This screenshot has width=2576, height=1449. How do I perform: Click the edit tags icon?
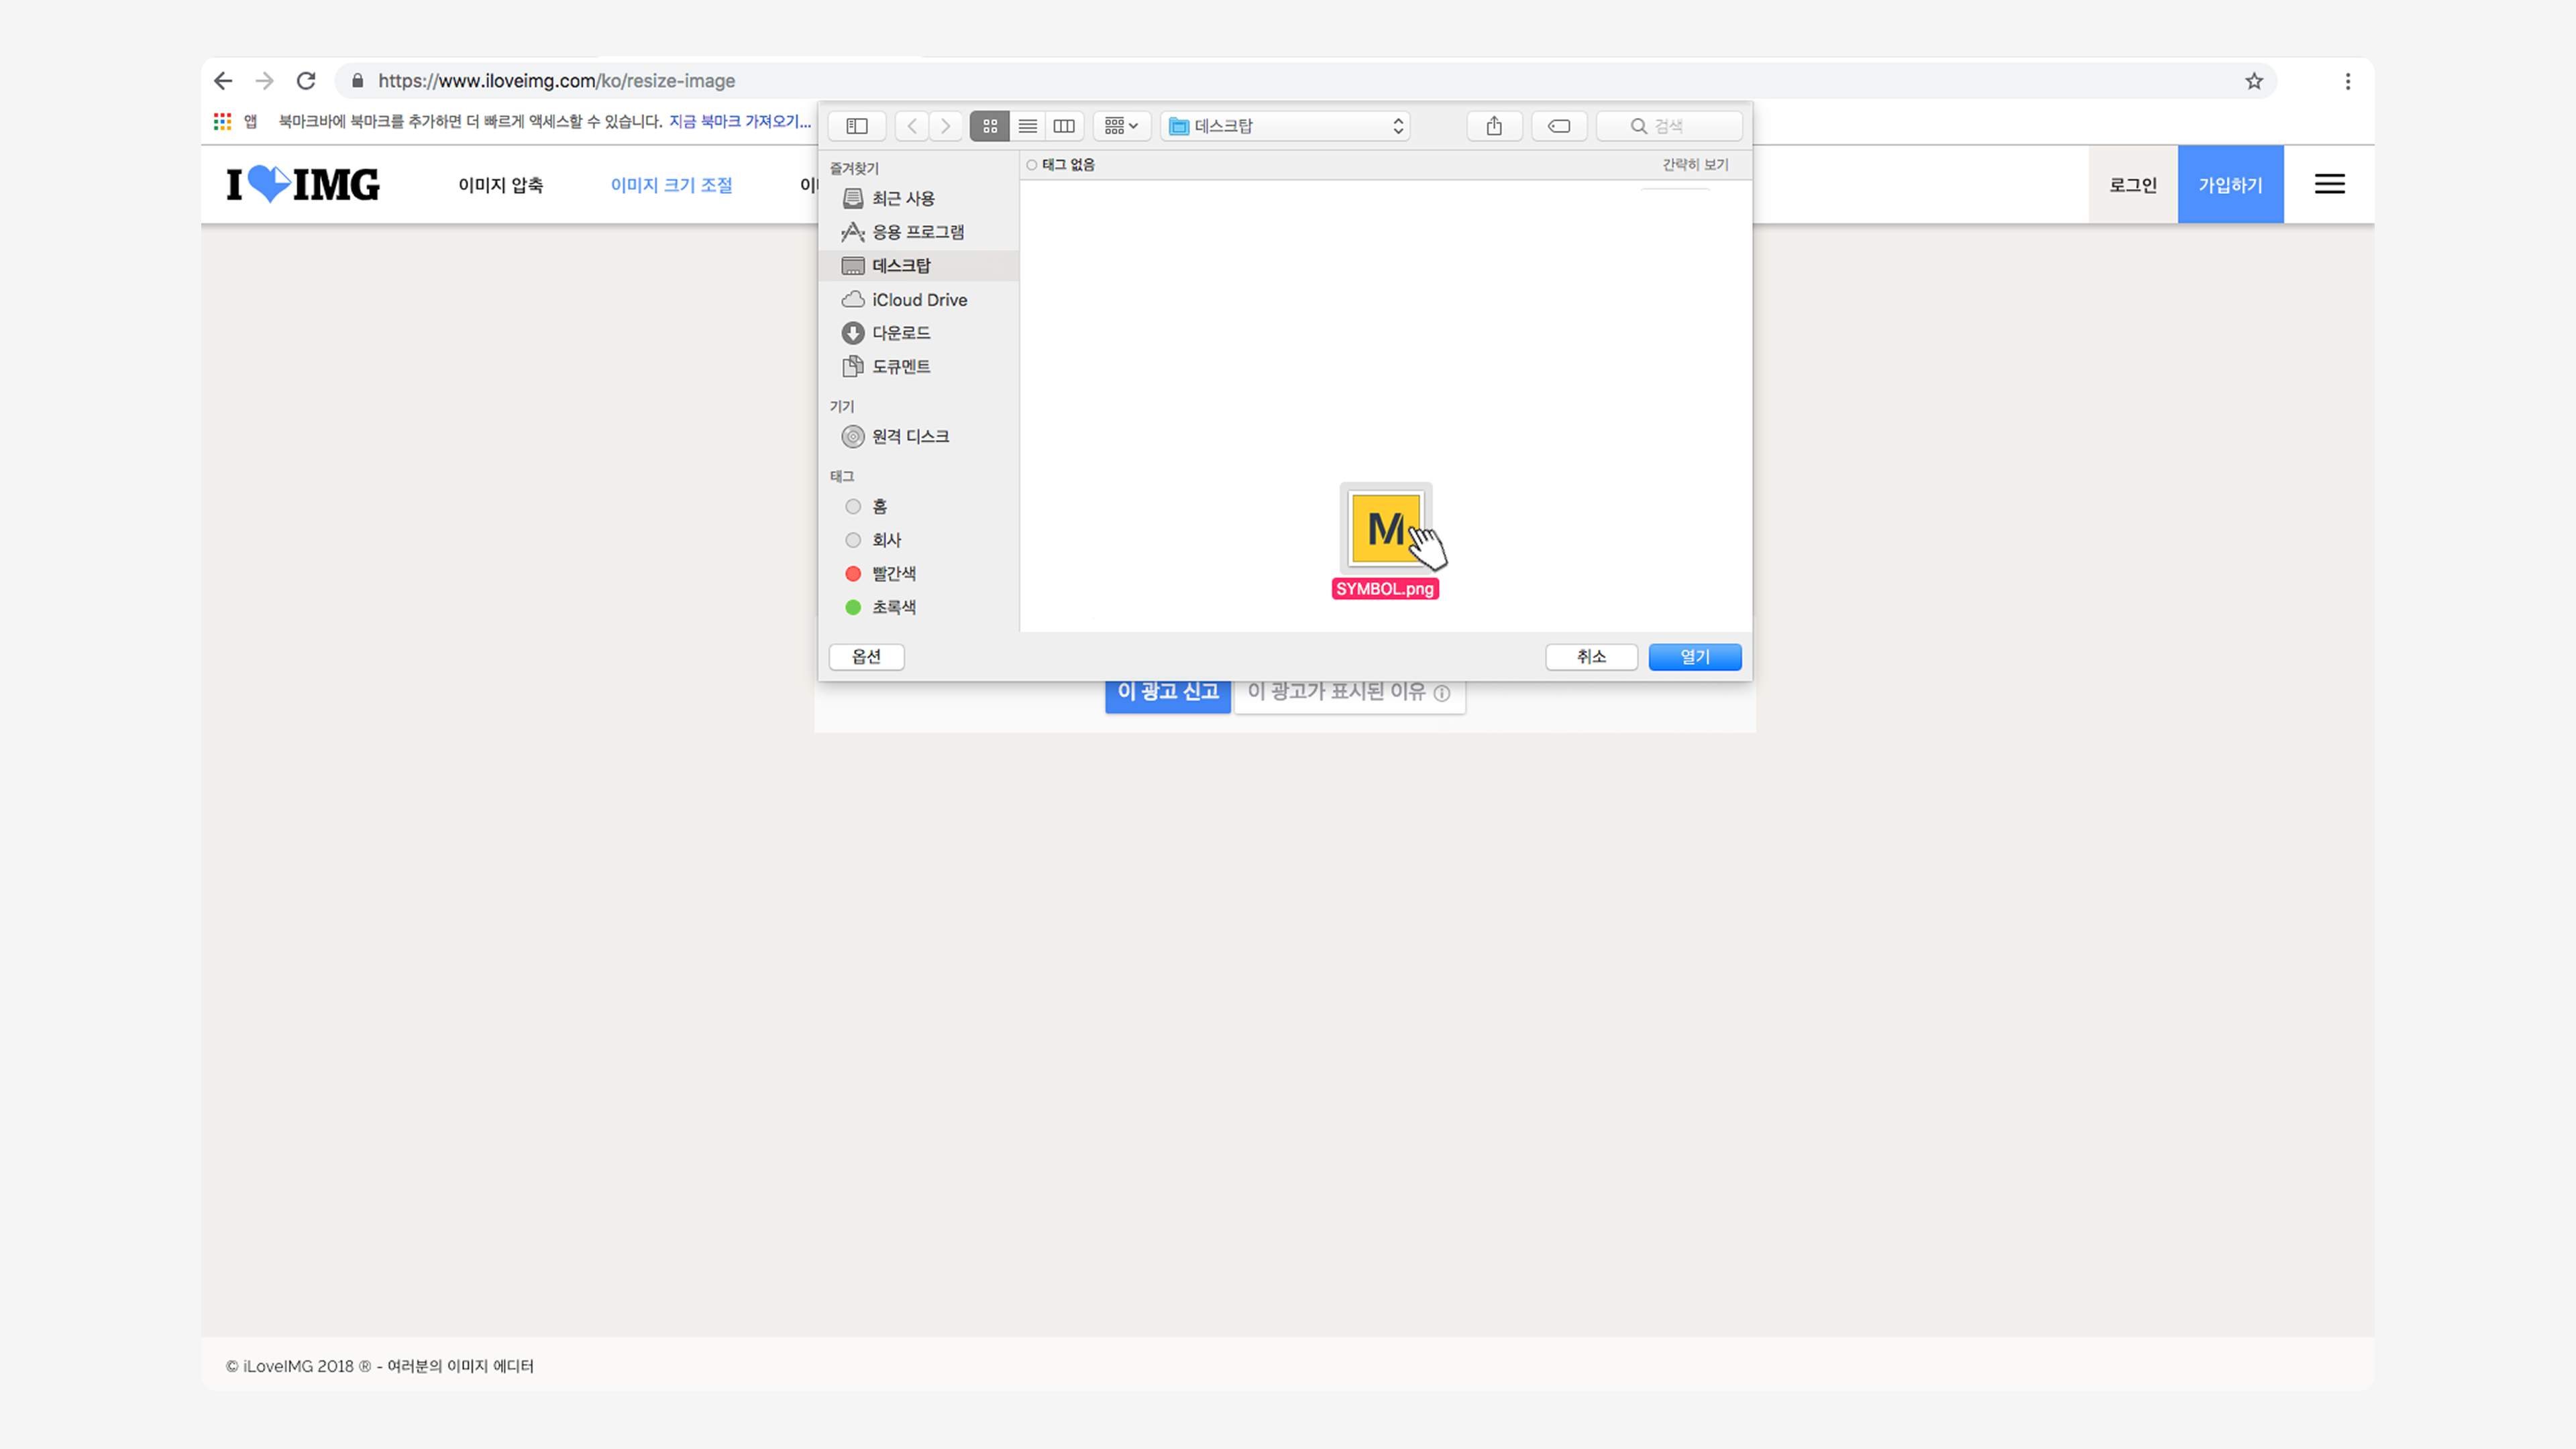[x=1559, y=126]
